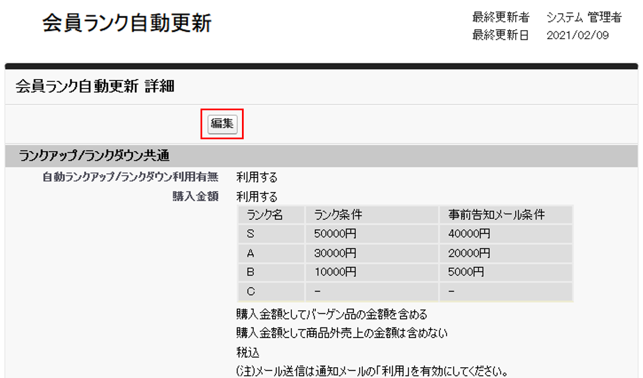643x378 pixels.
Task: Select the 会員ランク自動更新 詳細 section heading
Action: click(x=95, y=86)
